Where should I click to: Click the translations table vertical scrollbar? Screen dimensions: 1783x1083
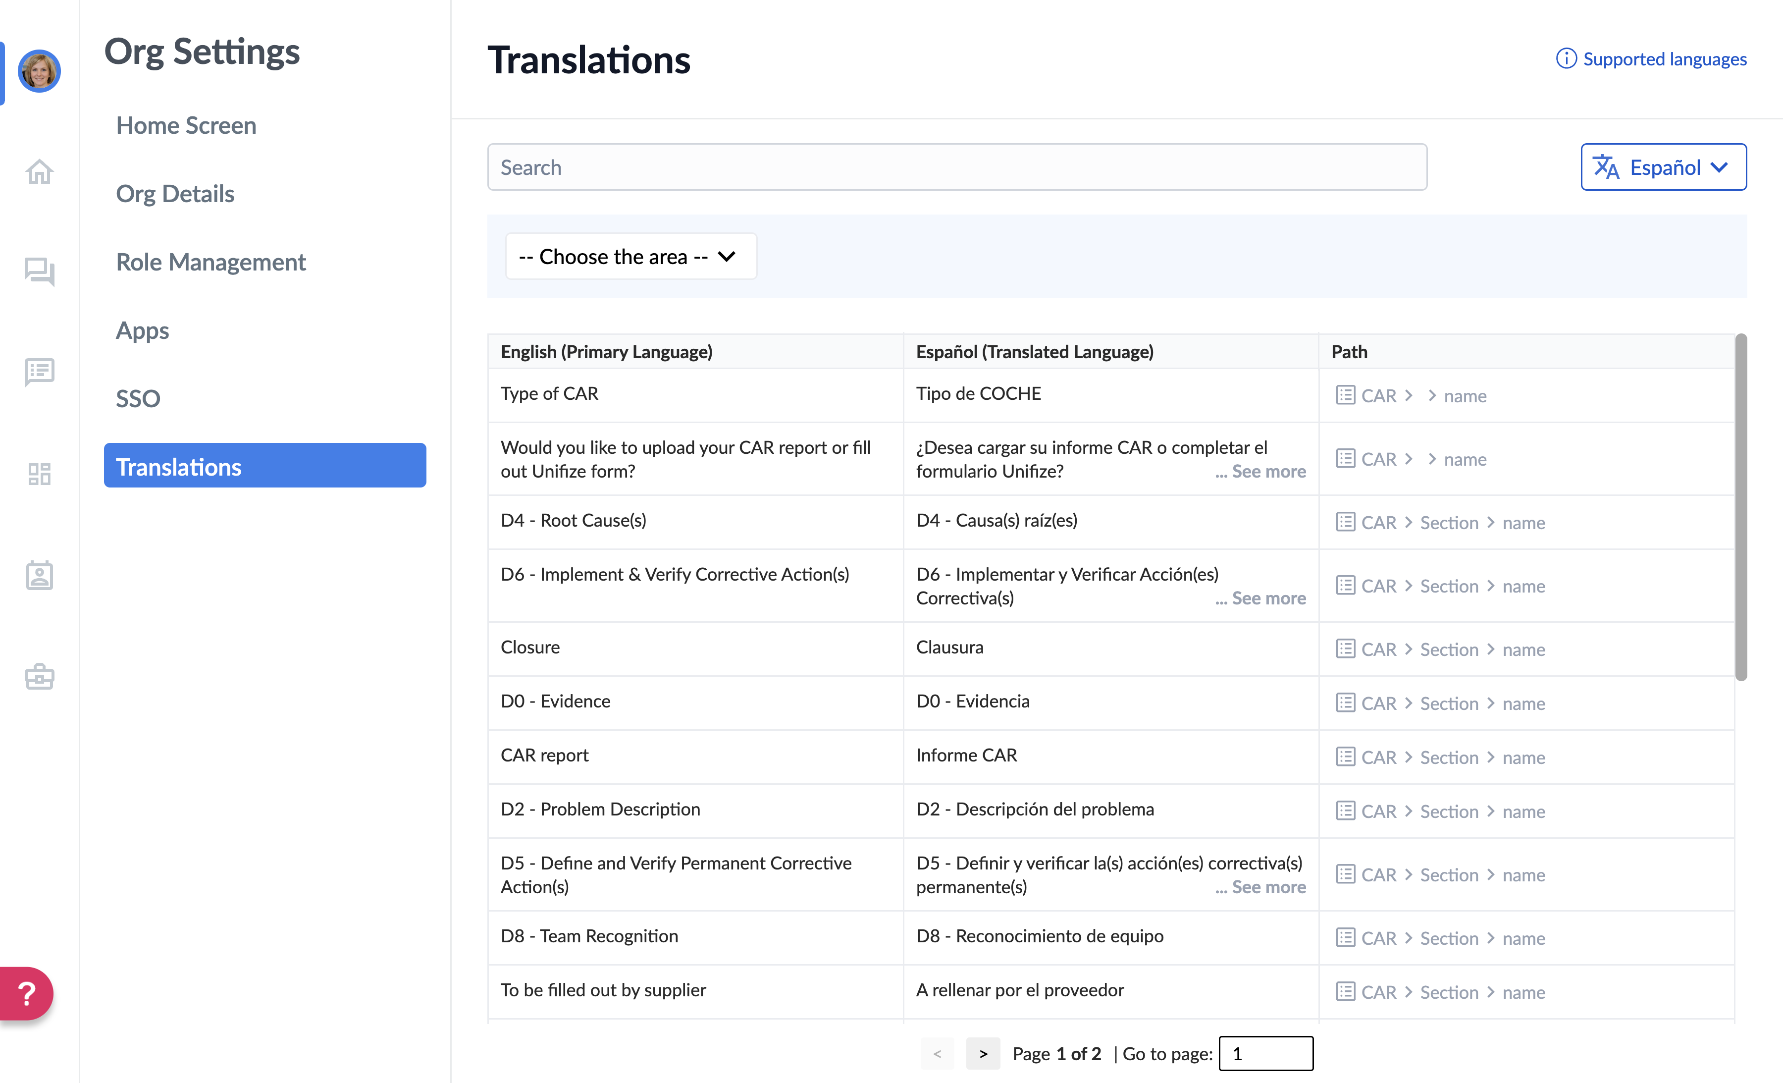tap(1740, 507)
